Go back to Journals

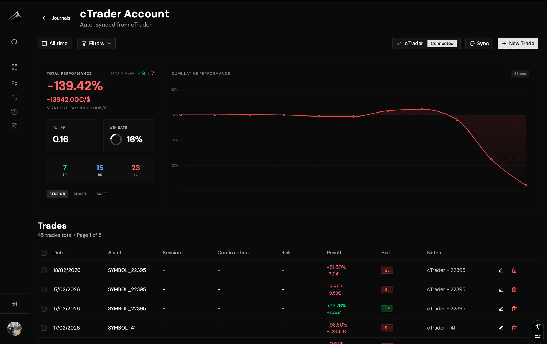(56, 18)
